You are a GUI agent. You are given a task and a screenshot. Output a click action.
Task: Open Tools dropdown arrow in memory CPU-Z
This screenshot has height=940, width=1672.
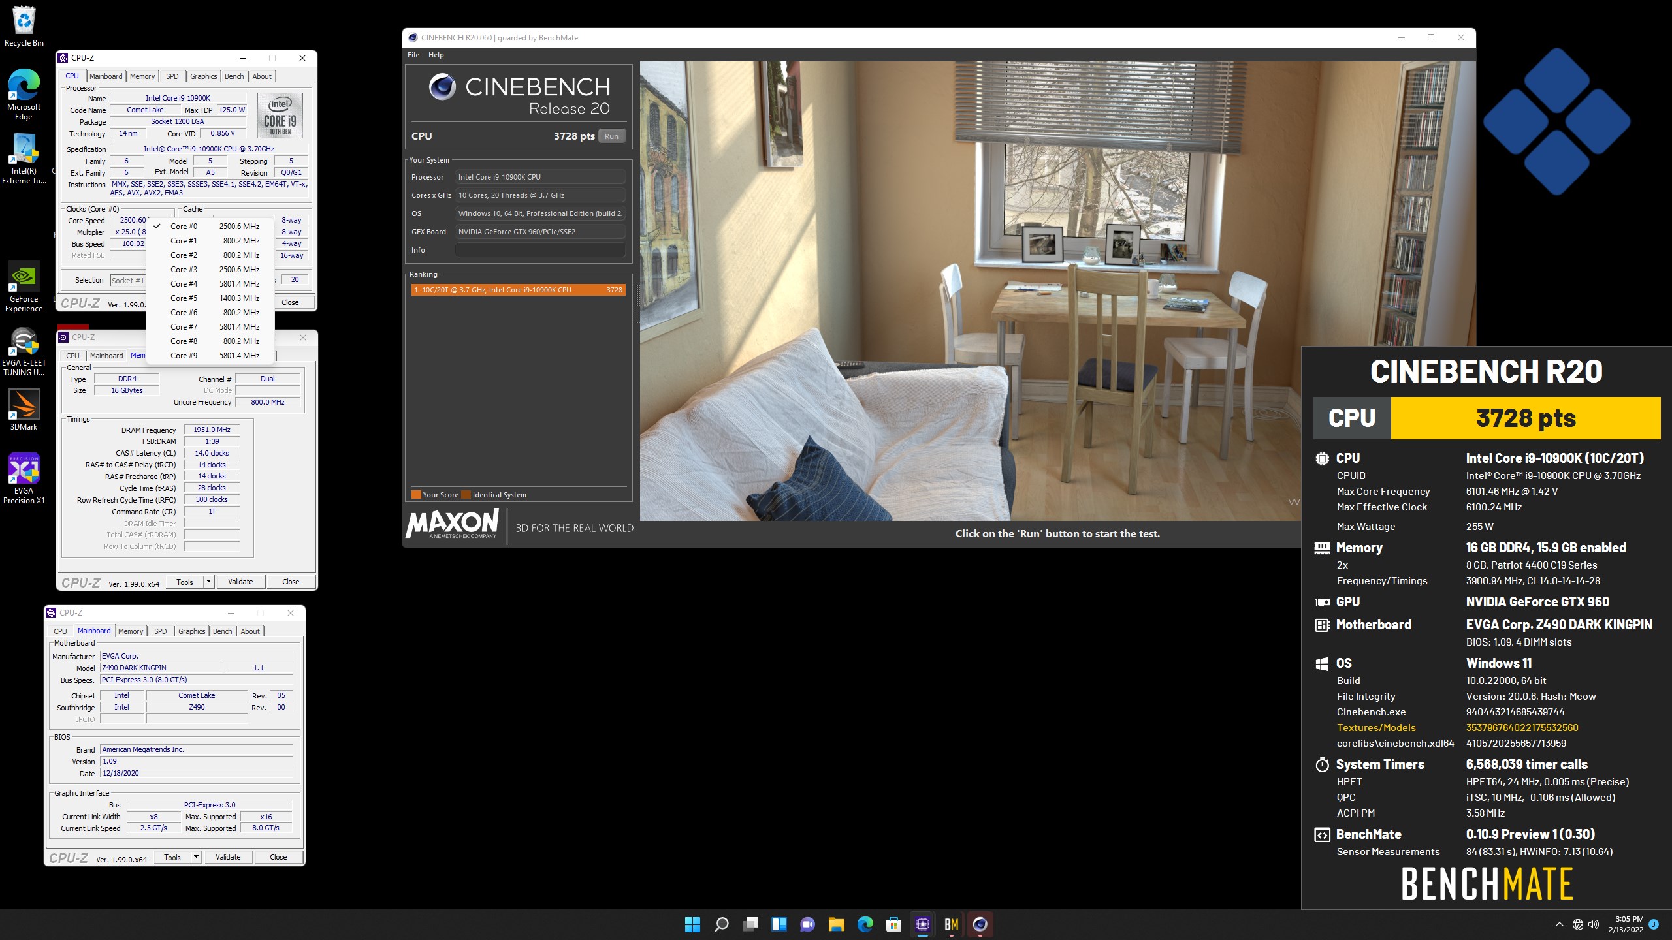coord(209,582)
